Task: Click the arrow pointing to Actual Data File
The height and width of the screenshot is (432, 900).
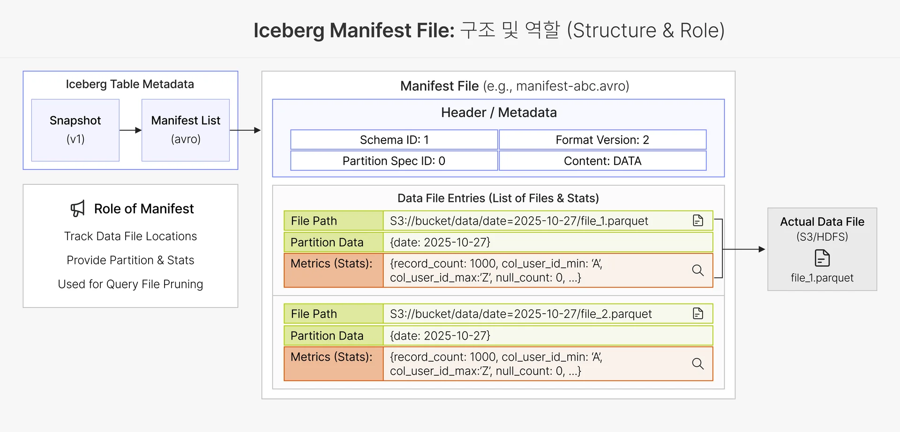Action: point(744,249)
